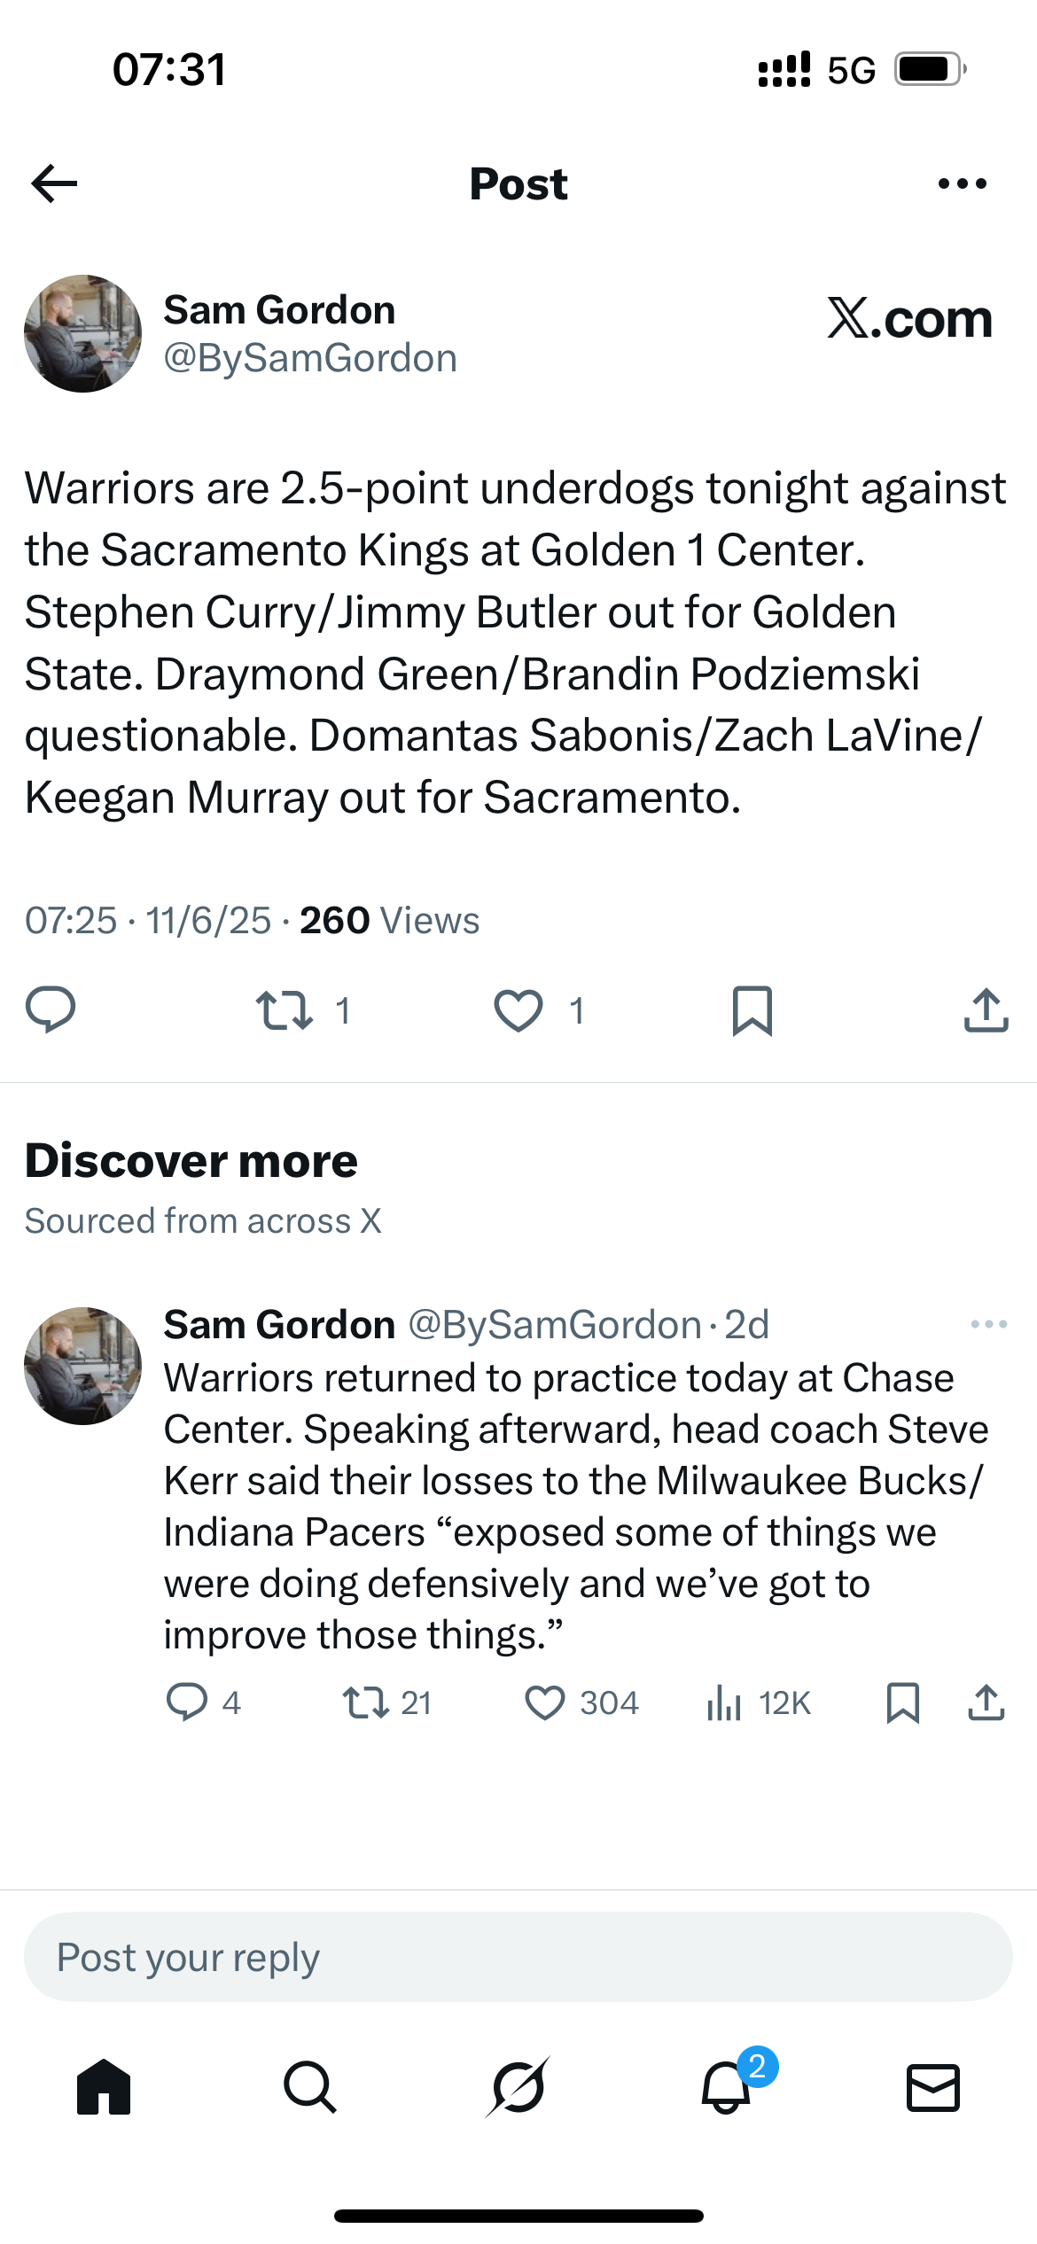Open more options on Steve Kerr post
The height and width of the screenshot is (2244, 1037).
(x=988, y=1324)
